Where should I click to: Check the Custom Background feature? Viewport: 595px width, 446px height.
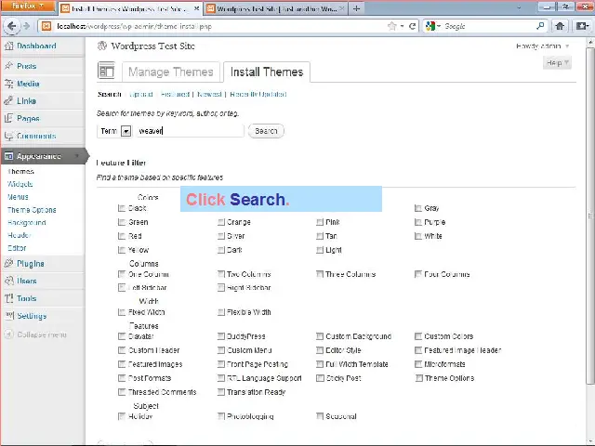(x=320, y=336)
